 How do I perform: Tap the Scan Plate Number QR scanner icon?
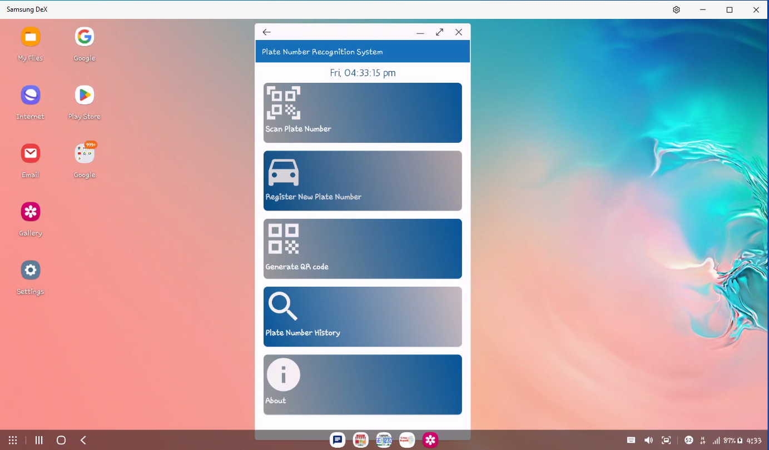pyautogui.click(x=284, y=103)
